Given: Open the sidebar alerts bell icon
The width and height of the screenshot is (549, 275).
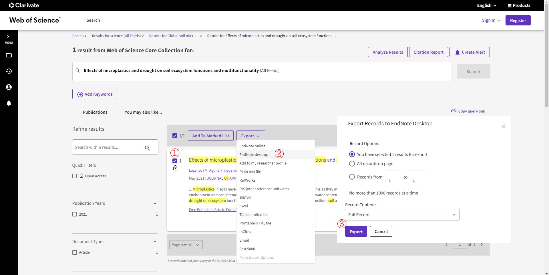Looking at the screenshot, I should tap(9, 103).
